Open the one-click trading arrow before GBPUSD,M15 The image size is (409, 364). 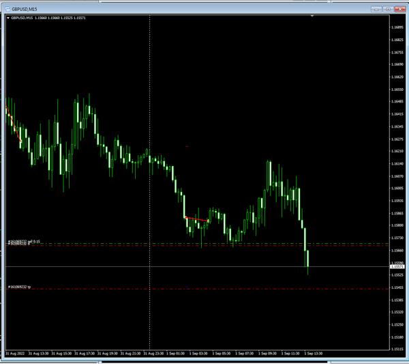(x=8, y=18)
